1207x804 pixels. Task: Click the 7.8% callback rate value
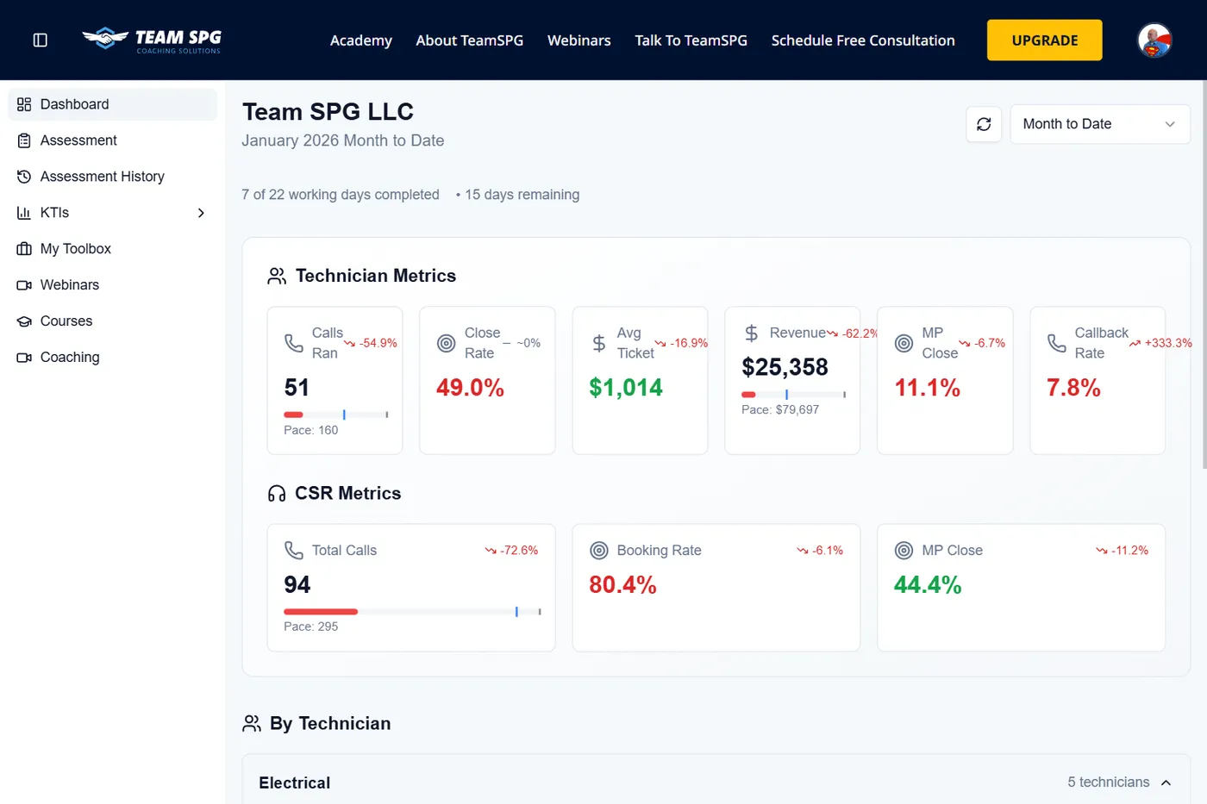pyautogui.click(x=1074, y=388)
